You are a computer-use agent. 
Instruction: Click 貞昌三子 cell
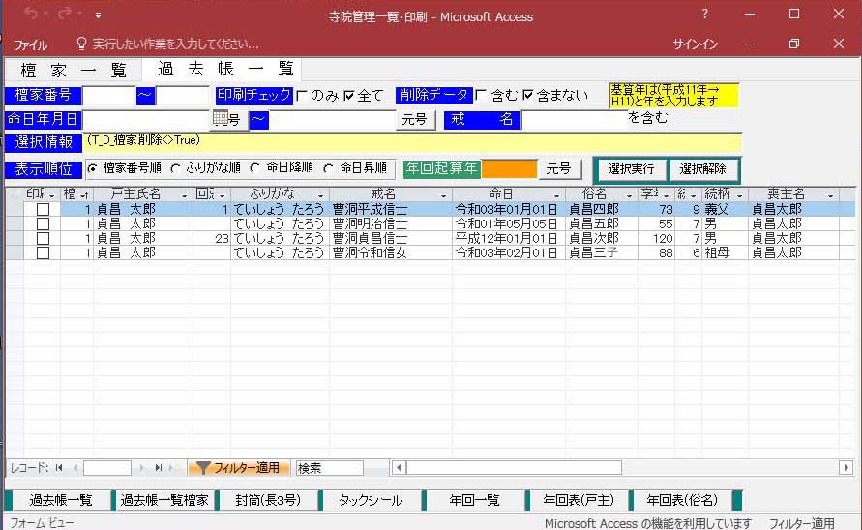[602, 252]
